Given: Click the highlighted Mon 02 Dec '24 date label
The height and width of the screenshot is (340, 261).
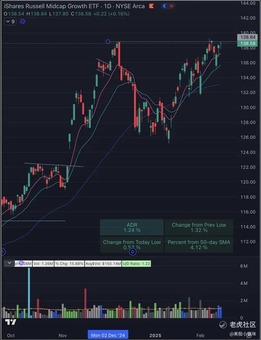Looking at the screenshot, I should (108, 335).
